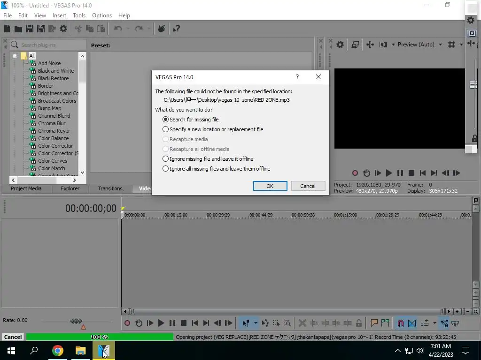Select the Chroma Keyer plug-in
This screenshot has height=360, width=481.
click(54, 131)
